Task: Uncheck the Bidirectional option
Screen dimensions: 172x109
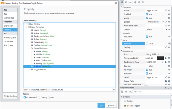Action: (25, 97)
